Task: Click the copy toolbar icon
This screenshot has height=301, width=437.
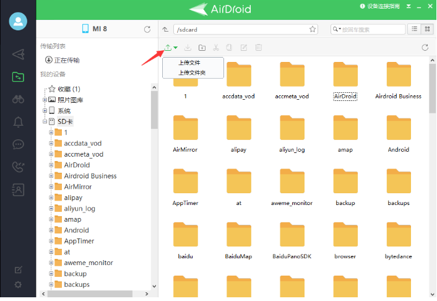Action: click(x=229, y=48)
